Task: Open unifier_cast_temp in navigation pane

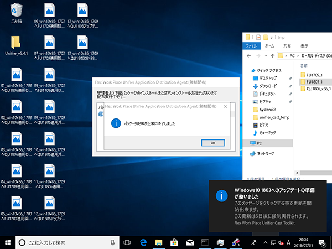Action: (x=272, y=117)
